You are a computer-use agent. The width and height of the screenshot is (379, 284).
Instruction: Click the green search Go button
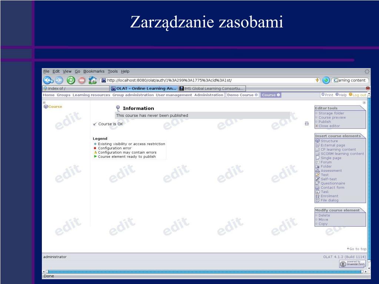[x=326, y=80]
